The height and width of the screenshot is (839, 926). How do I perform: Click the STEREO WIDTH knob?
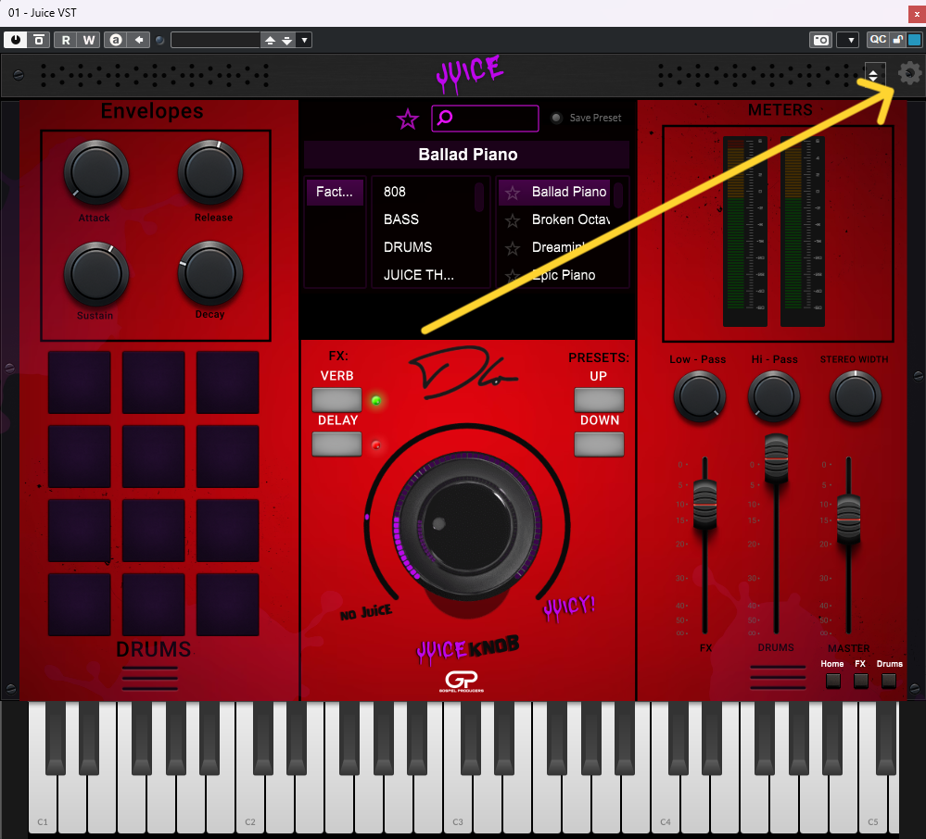click(856, 396)
